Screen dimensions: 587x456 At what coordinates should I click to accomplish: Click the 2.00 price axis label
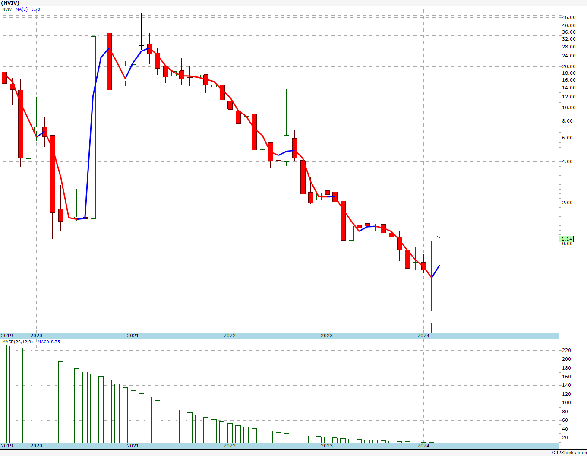tap(568, 203)
